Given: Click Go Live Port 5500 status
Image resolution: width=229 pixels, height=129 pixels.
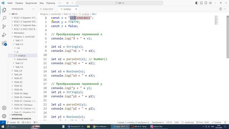Looking at the screenshot, I should click(203, 123).
